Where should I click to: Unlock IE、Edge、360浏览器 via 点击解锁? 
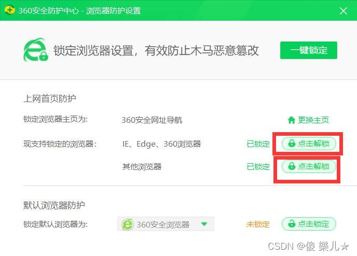click(309, 144)
